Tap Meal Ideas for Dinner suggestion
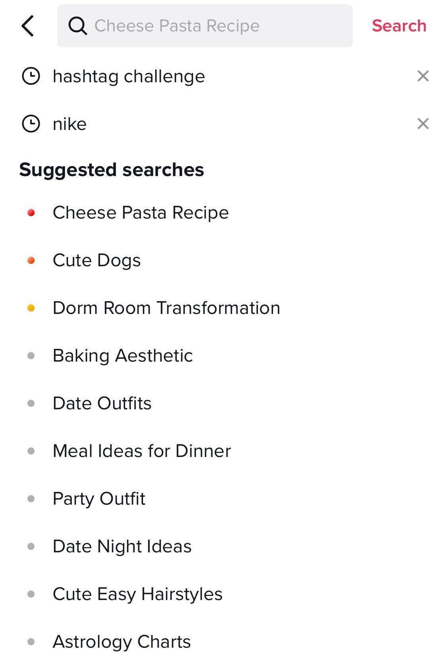 point(141,451)
